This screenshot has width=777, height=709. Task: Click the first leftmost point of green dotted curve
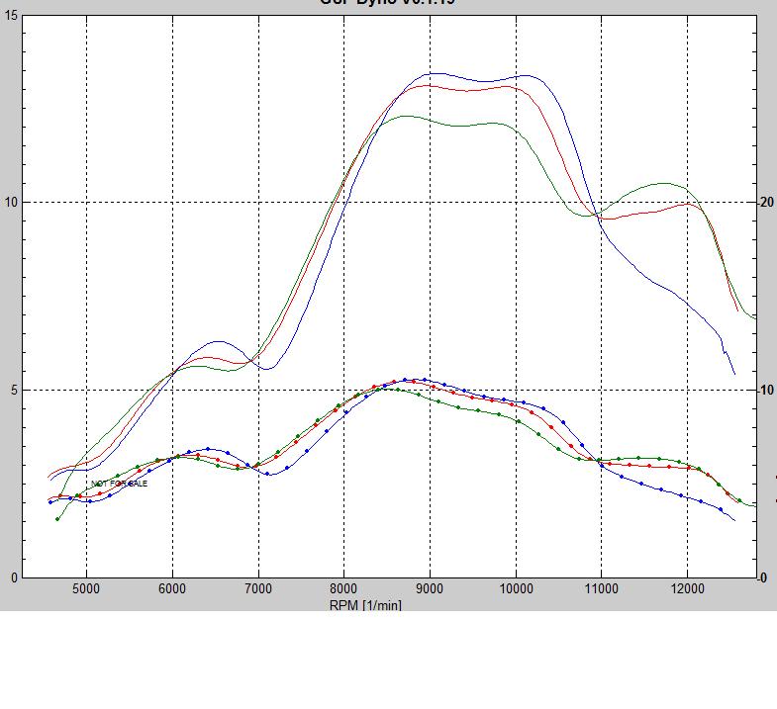pyautogui.click(x=57, y=518)
